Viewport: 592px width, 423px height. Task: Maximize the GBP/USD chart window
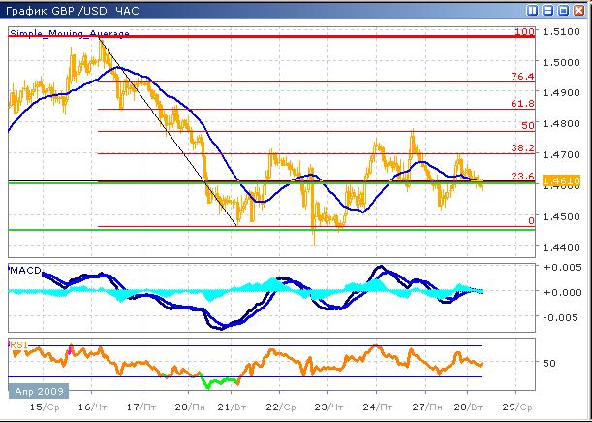point(564,10)
